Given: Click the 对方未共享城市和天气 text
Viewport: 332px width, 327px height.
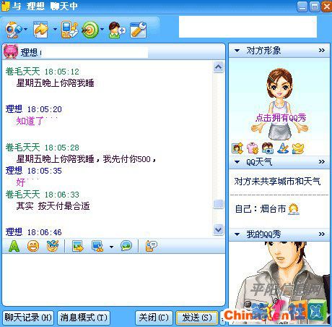Looking at the screenshot, I should (277, 182).
